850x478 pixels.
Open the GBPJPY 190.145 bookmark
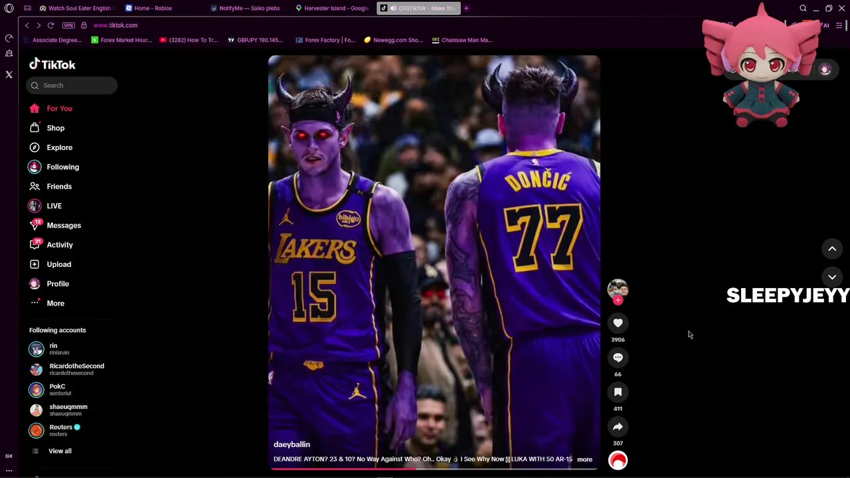click(256, 40)
